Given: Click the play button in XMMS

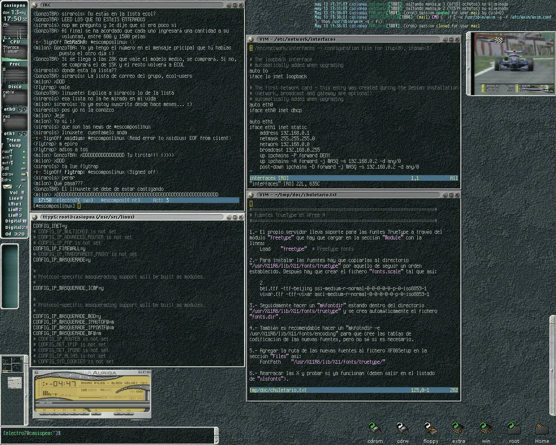Looking at the screenshot, I should (x=55, y=414).
